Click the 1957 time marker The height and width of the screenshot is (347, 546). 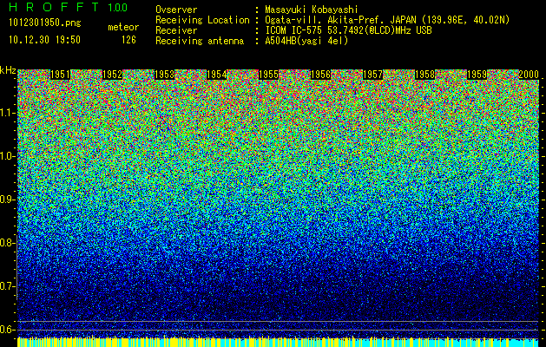coord(372,75)
